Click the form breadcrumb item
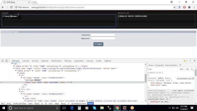Viewport: 197px width, 111px height. tap(50, 104)
